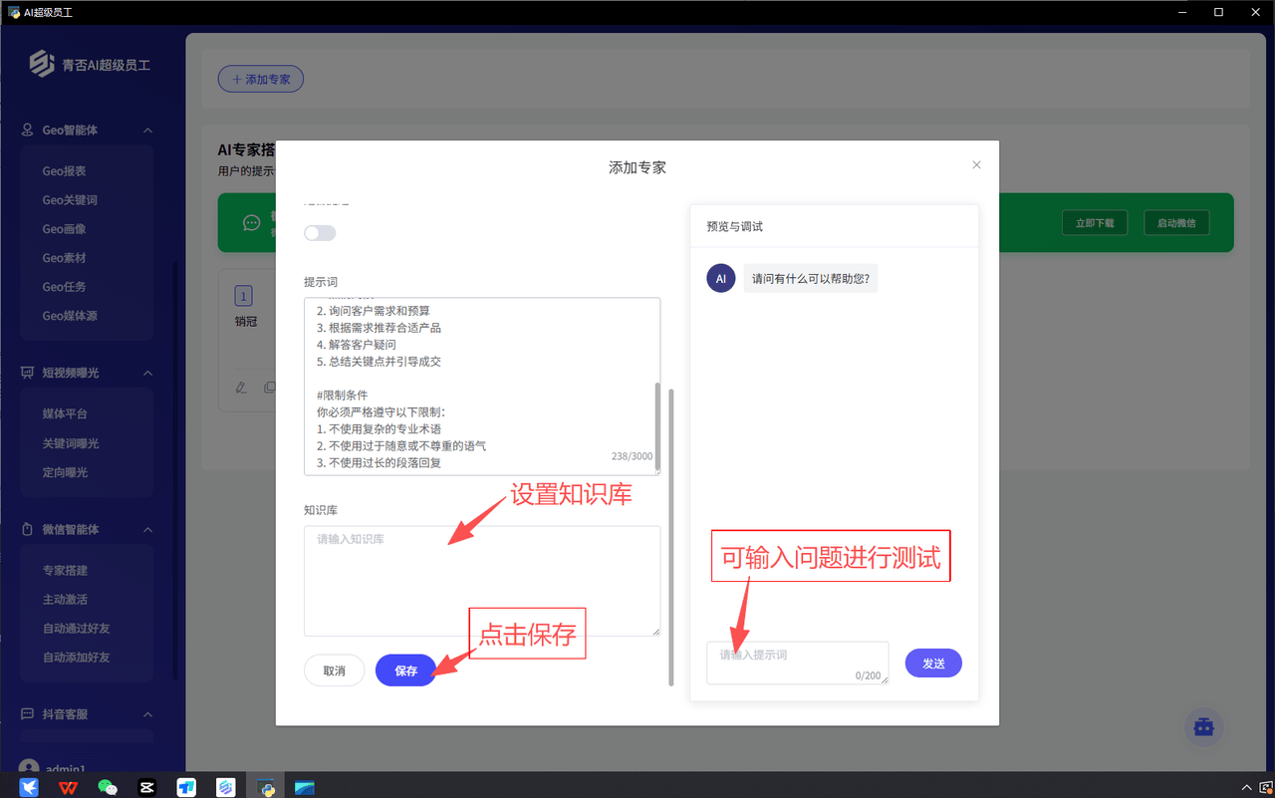Open the Geo关键词 menu item
Image resolution: width=1275 pixels, height=798 pixels.
click(70, 200)
